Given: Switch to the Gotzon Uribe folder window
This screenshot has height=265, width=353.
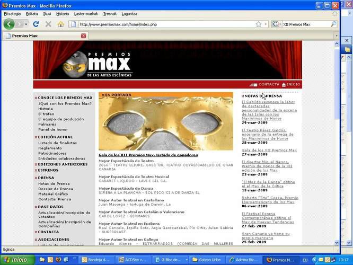Looking at the screenshot, I should click(207, 260).
